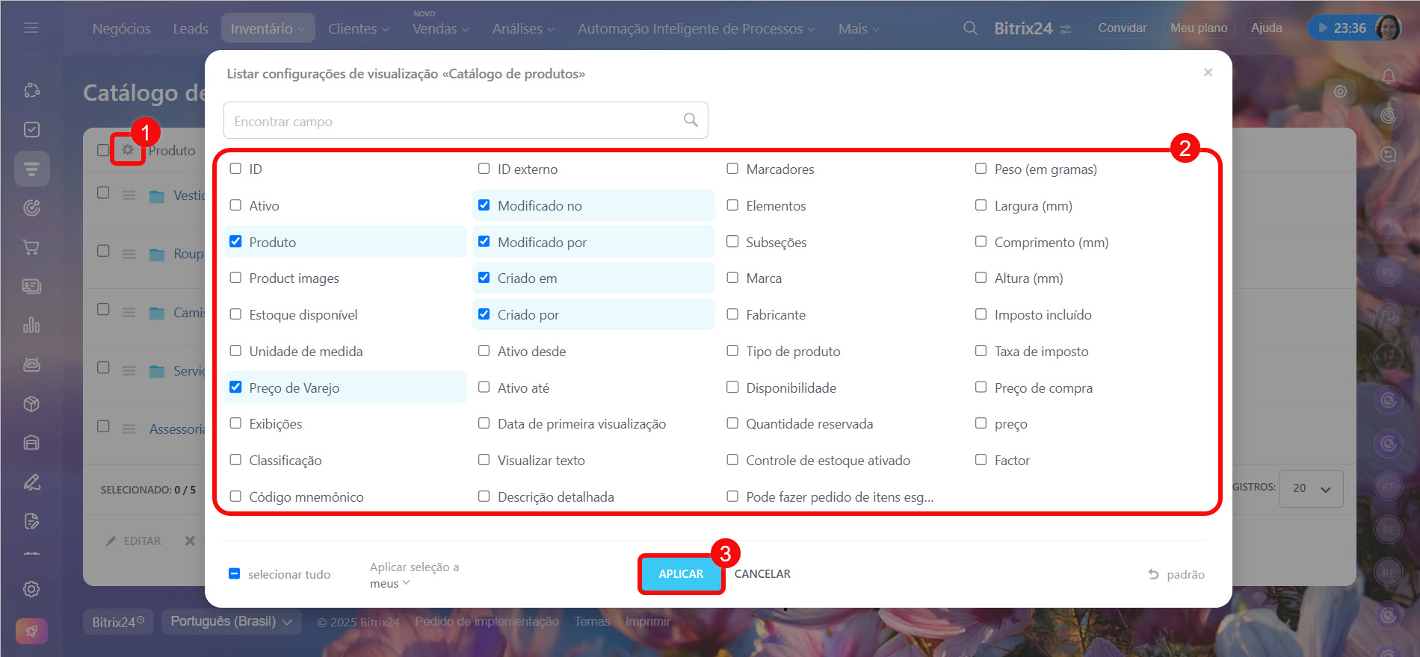Enable the Estoque disponível checkbox
The image size is (1420, 657).
pos(236,314)
